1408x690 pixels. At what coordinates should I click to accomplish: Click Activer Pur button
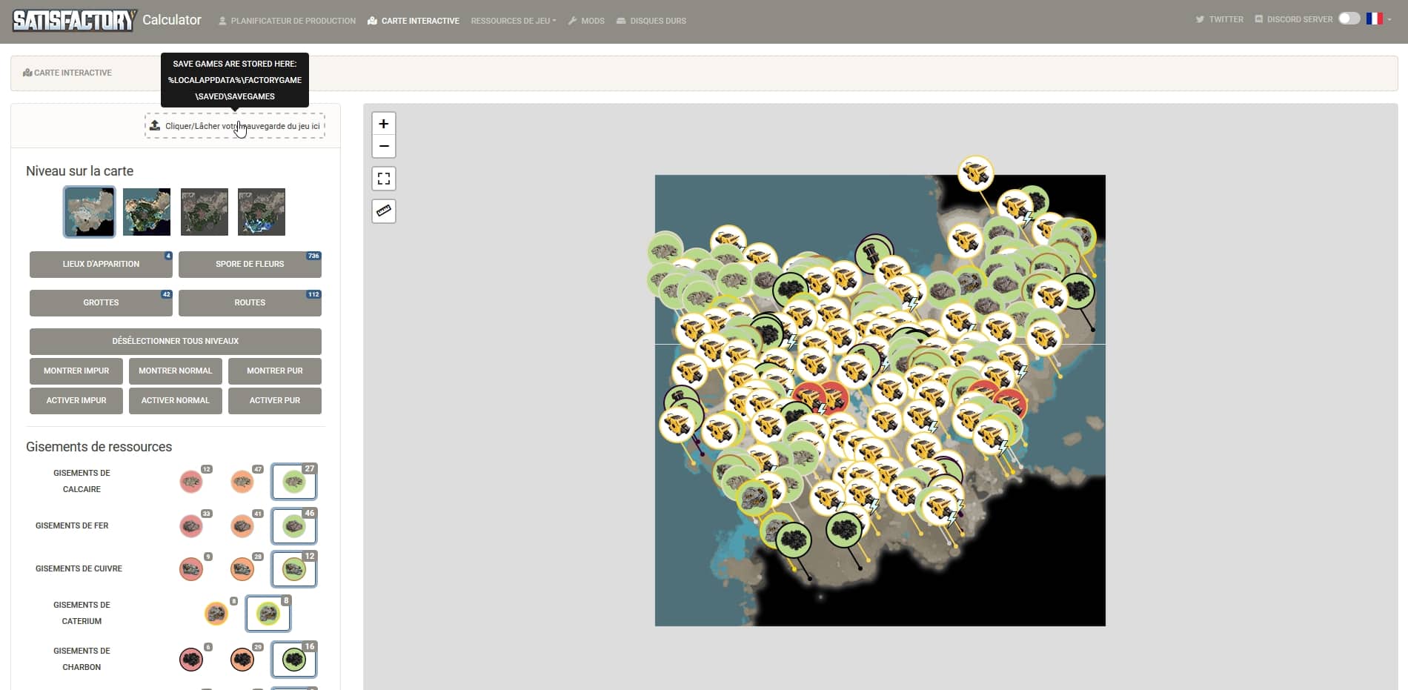point(275,401)
